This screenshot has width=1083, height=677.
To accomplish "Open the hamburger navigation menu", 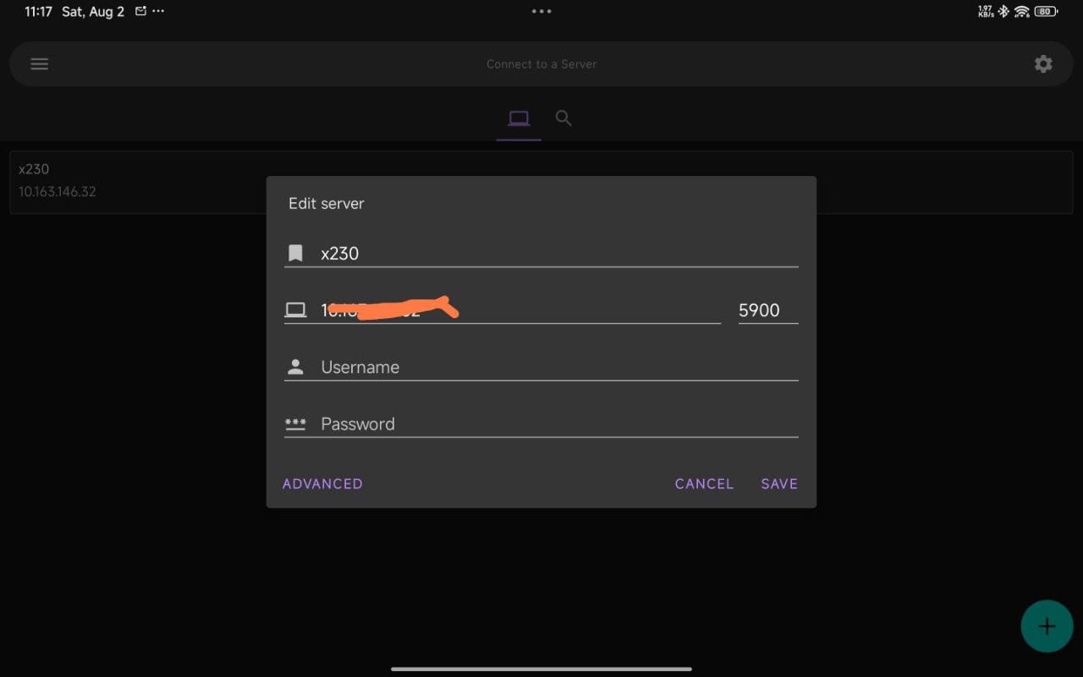I will tap(40, 64).
